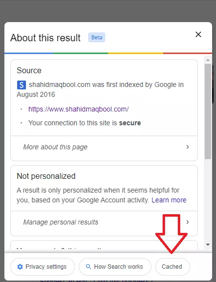Open the Manage personal results text
Viewport: 216px width, 282px height.
point(61,222)
